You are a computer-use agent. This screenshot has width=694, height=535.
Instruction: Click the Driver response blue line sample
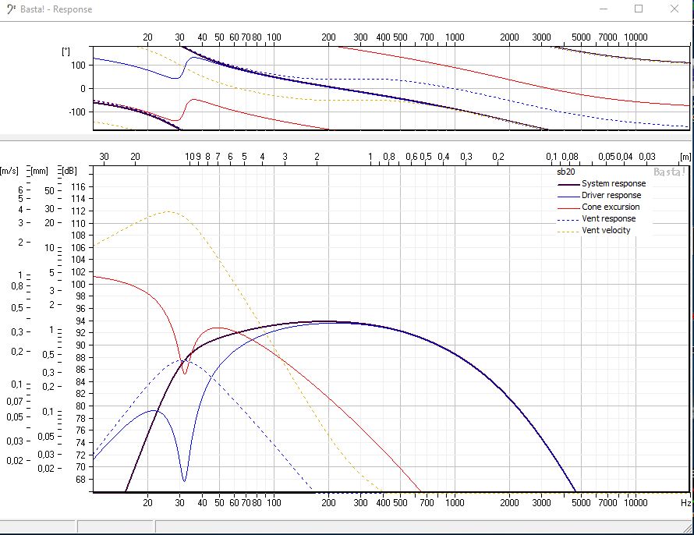click(x=568, y=196)
